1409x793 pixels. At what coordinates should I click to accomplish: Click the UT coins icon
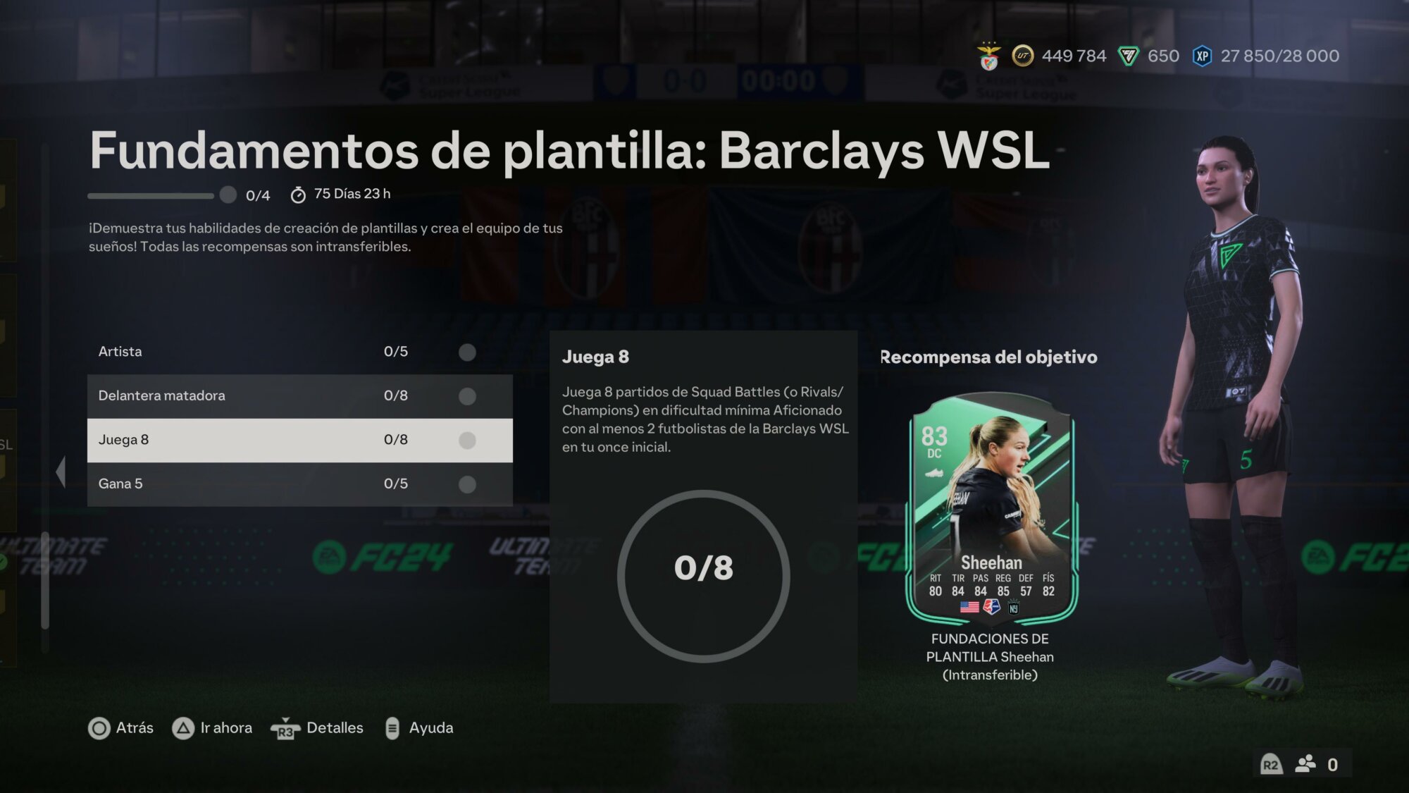coord(1023,56)
